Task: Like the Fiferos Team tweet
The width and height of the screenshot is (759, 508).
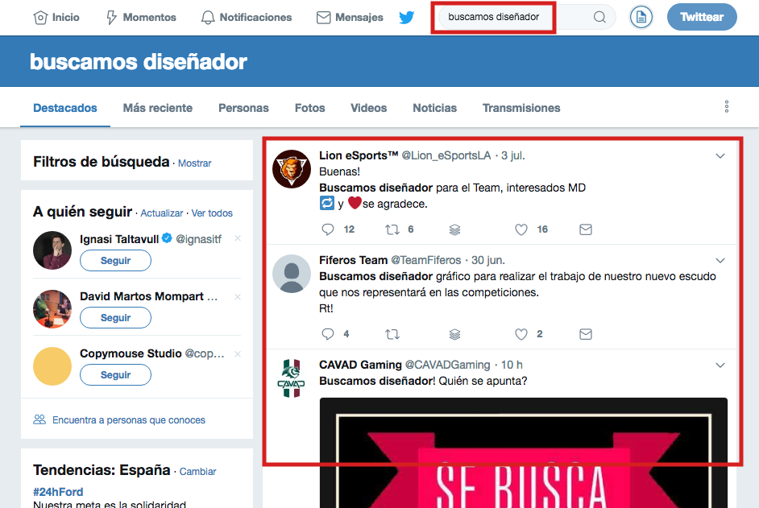Action: [x=521, y=334]
